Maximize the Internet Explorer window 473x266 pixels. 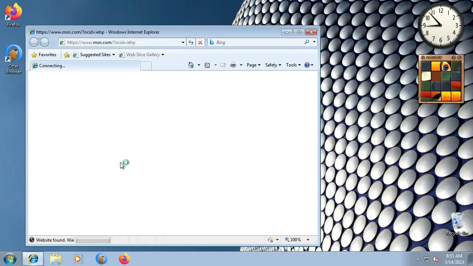(x=299, y=32)
